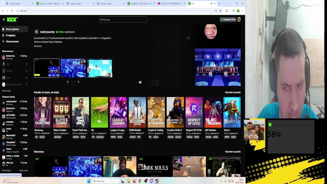The height and width of the screenshot is (184, 327).
Task: Click Wyświetl wszystkie next to Rozmowy
Action: 232,152
